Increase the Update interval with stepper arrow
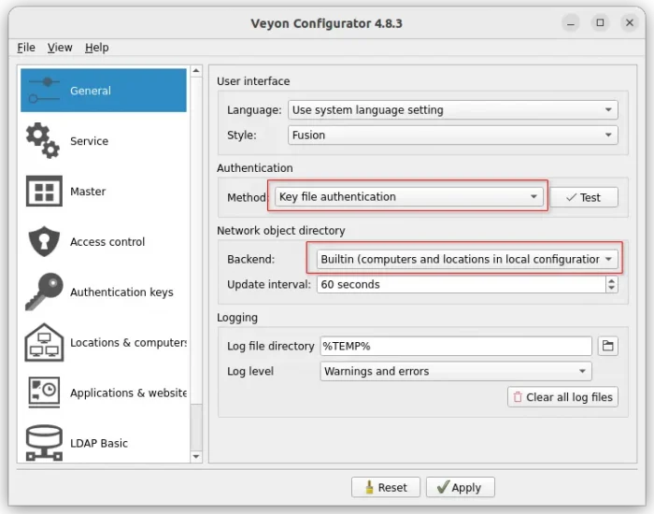The width and height of the screenshot is (654, 514). tap(611, 280)
